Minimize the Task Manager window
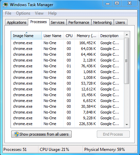This screenshot has height=155, width=140. tap(108, 3)
